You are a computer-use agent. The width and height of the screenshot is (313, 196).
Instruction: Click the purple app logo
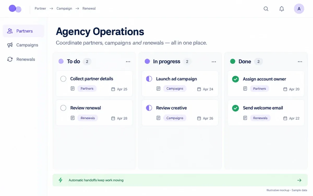[15, 9]
